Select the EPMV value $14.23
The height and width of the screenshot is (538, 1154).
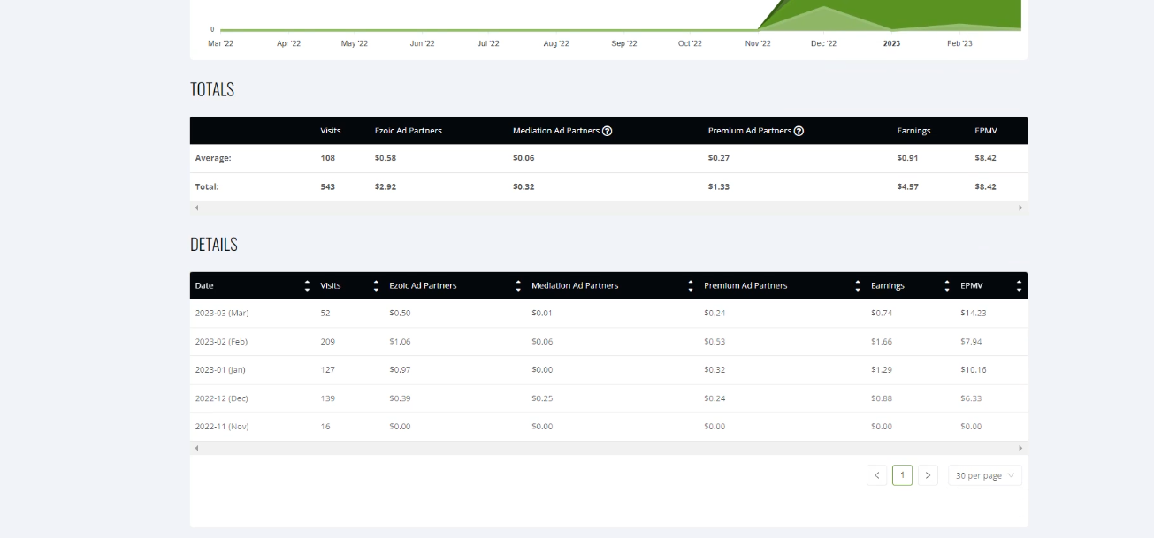[973, 314]
